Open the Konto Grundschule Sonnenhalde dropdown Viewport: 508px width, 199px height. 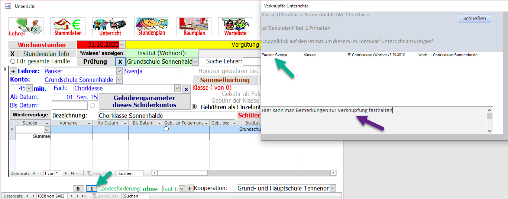tap(119, 80)
